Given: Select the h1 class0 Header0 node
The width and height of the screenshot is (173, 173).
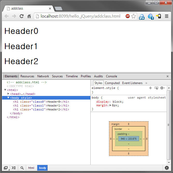Looking at the screenshot, I should (x=41, y=102).
